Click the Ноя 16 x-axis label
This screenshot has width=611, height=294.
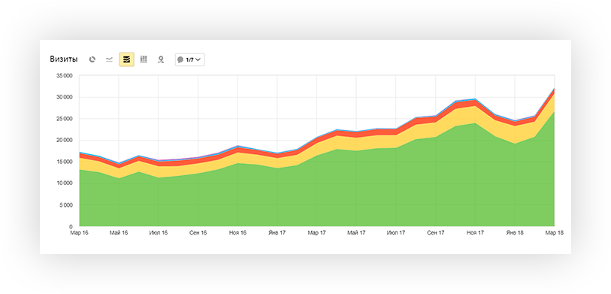tap(237, 233)
